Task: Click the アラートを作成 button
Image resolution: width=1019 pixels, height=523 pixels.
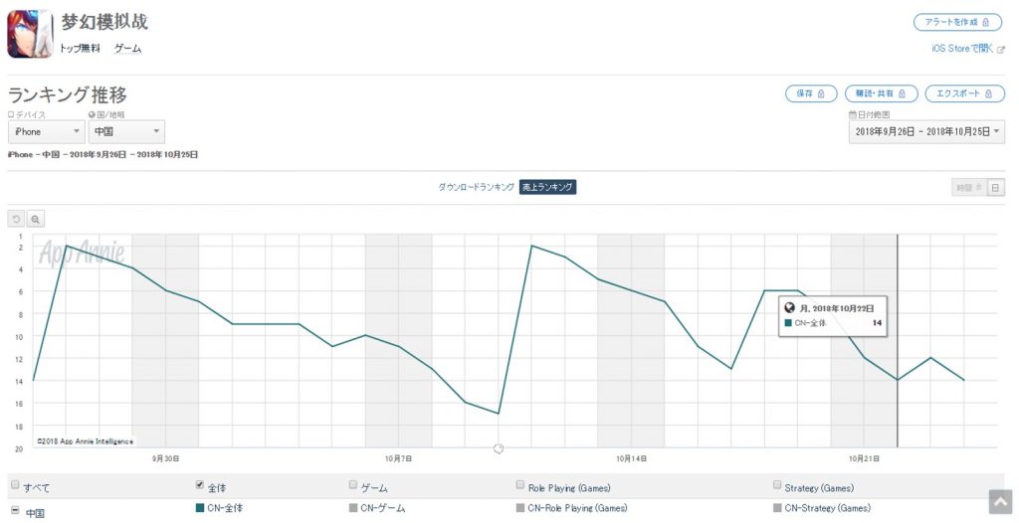Action: click(957, 22)
